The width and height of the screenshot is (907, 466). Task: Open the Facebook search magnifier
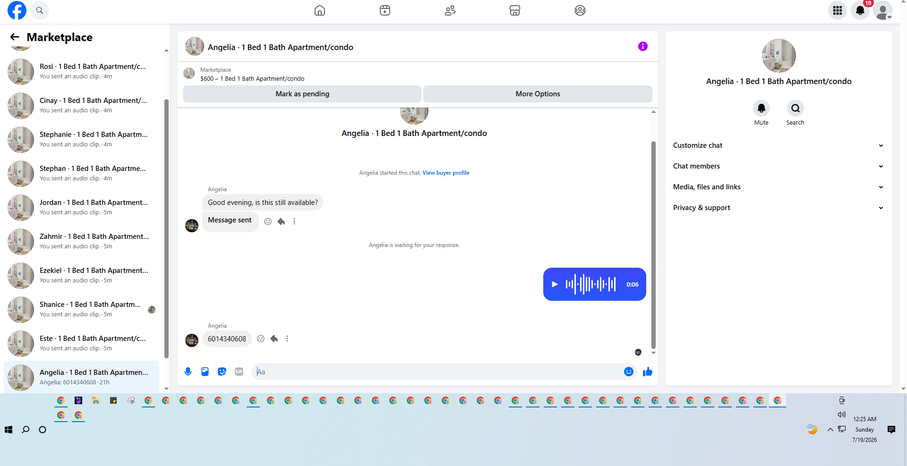(40, 10)
